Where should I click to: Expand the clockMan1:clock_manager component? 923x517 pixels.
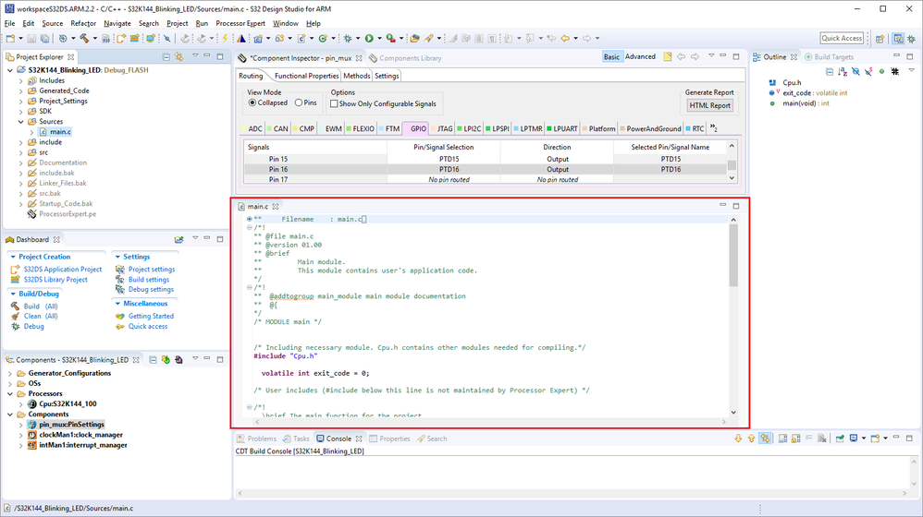(x=21, y=435)
